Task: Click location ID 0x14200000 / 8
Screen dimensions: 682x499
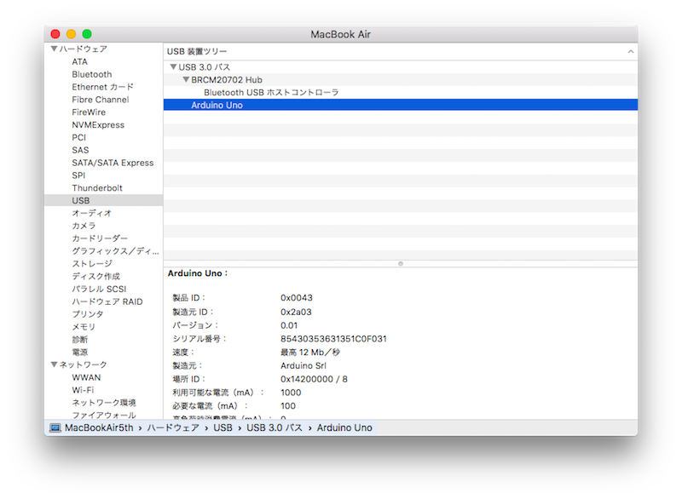Action: [x=314, y=379]
